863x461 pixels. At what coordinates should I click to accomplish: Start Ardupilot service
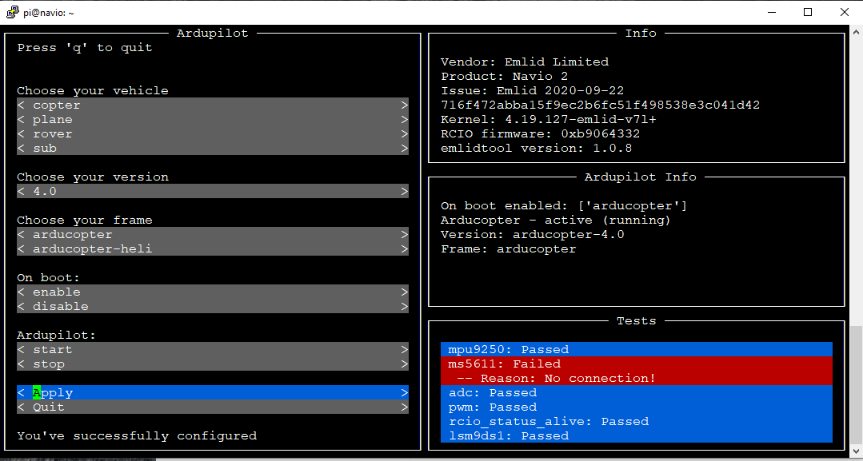[x=213, y=349]
